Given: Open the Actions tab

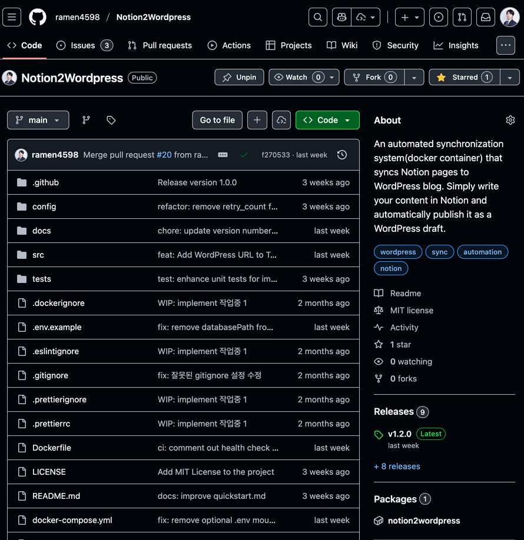Looking at the screenshot, I should click(229, 45).
